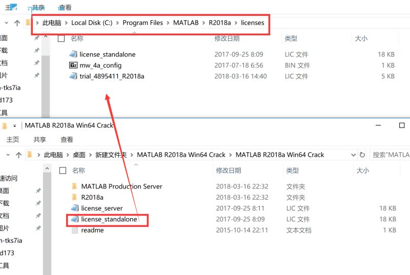Open MATLAB Production Server folder icon
The image size is (410, 275).
click(74, 186)
